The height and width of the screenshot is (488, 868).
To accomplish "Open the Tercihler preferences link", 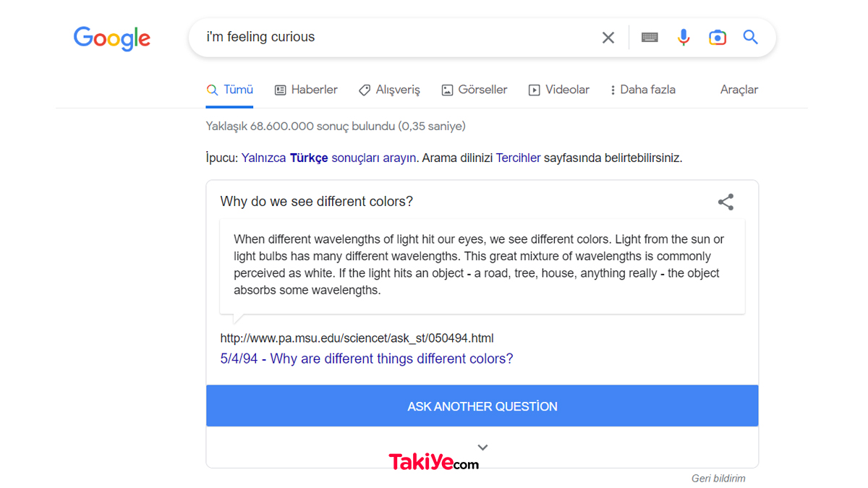I will (518, 158).
